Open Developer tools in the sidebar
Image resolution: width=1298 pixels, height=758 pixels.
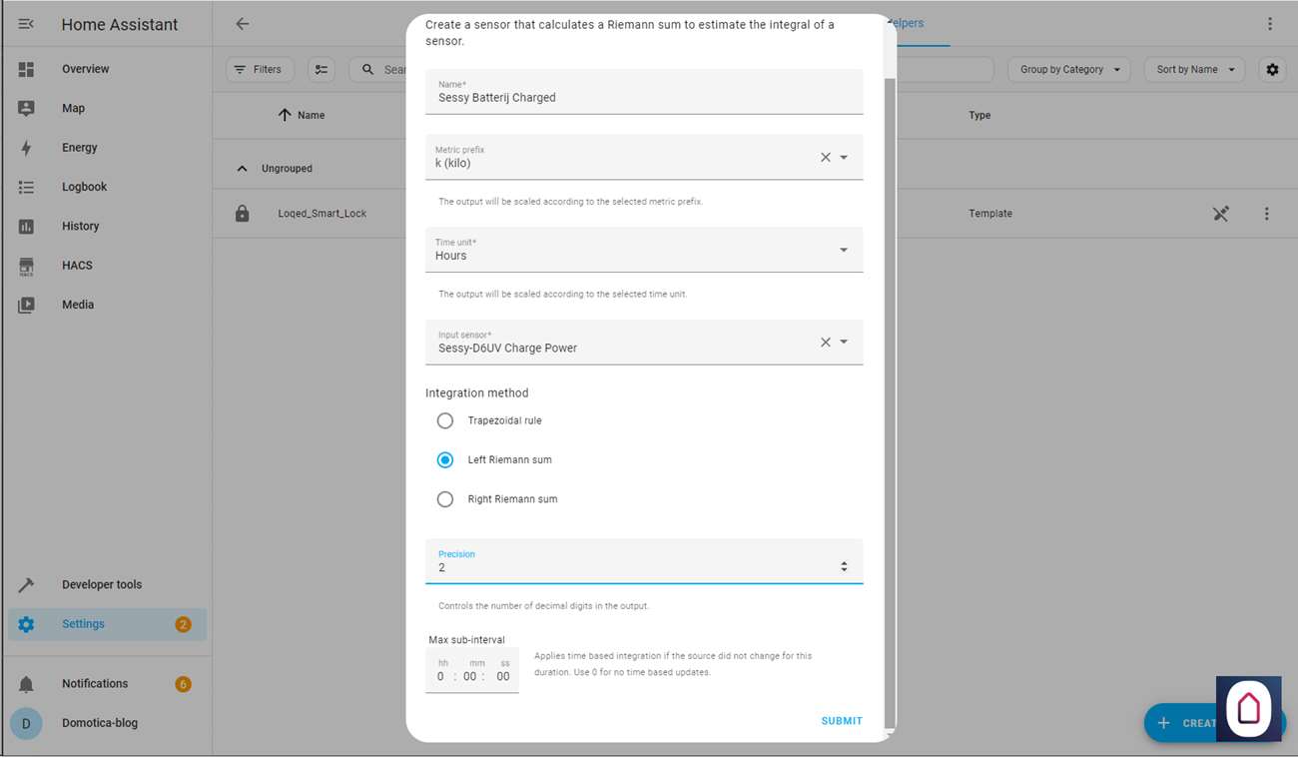101,585
